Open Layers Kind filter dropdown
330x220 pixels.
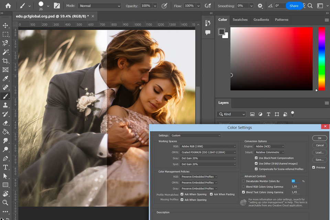pos(231,114)
